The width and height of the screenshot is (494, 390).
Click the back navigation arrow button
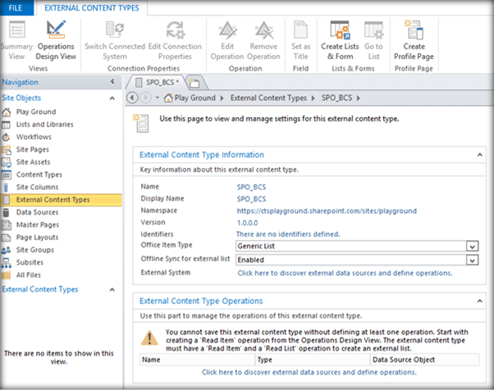134,97
